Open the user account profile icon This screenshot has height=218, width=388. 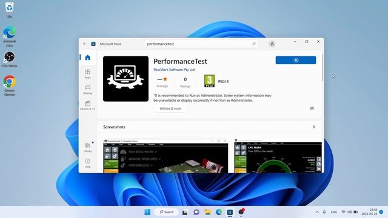(x=272, y=44)
